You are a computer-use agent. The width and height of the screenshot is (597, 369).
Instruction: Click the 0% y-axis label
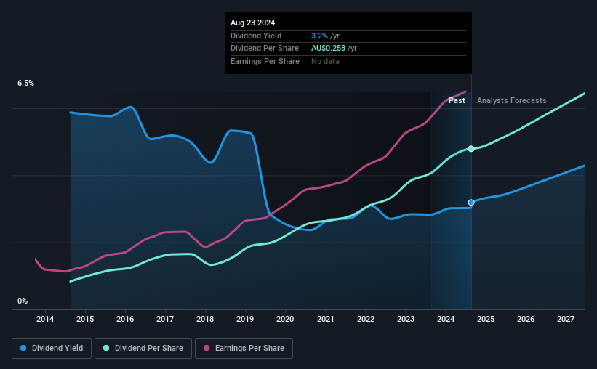point(23,301)
